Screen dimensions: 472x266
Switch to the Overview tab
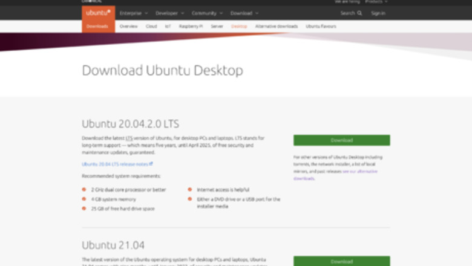click(128, 27)
